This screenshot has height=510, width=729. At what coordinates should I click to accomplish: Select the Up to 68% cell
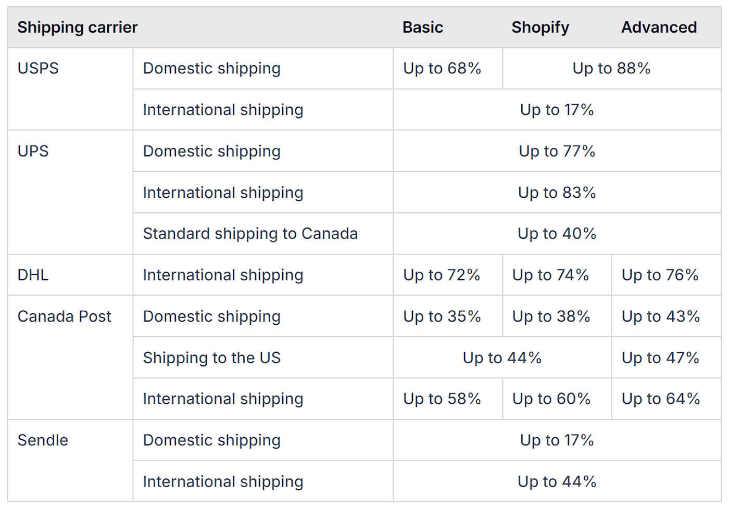pos(442,68)
